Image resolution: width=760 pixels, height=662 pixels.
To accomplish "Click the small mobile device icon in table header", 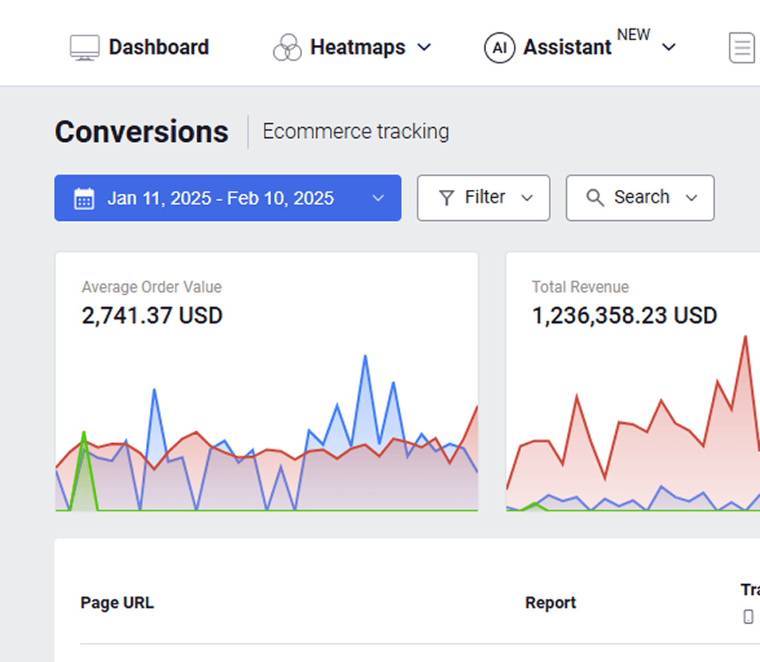I will point(748,617).
